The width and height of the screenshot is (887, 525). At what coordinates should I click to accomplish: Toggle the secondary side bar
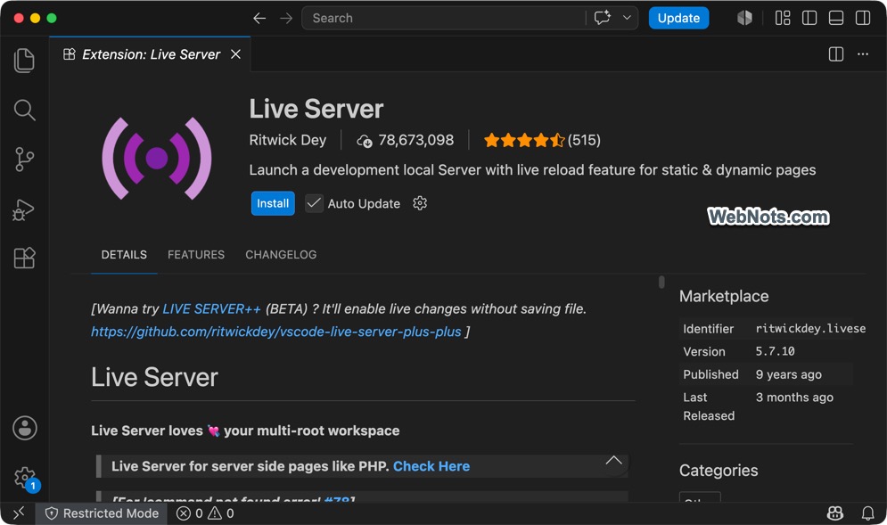863,18
